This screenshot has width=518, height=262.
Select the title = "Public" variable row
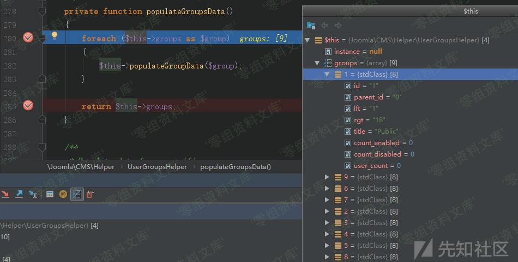(376, 131)
